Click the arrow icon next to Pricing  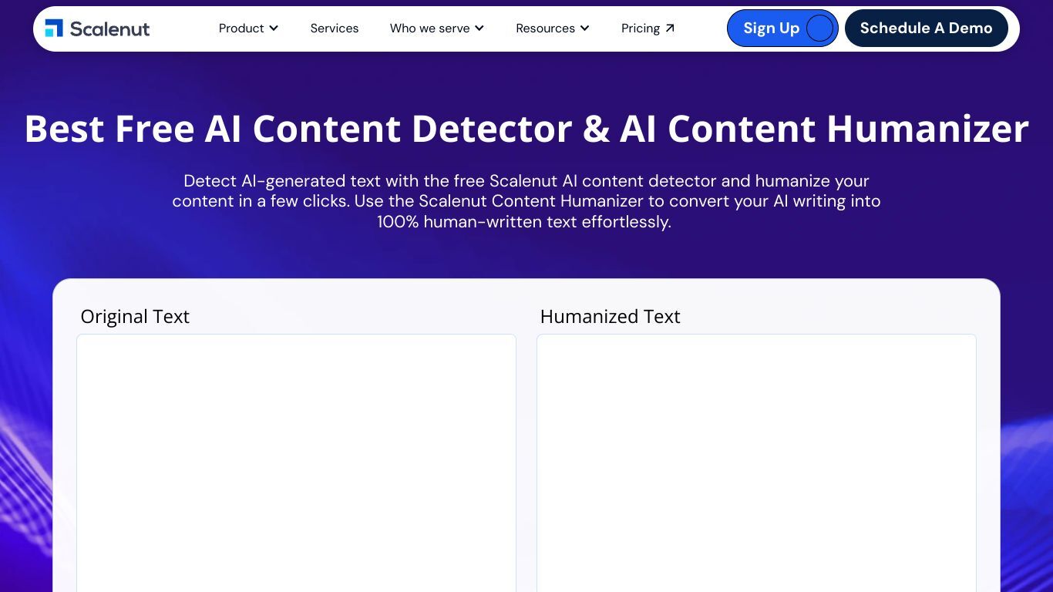[x=670, y=29]
